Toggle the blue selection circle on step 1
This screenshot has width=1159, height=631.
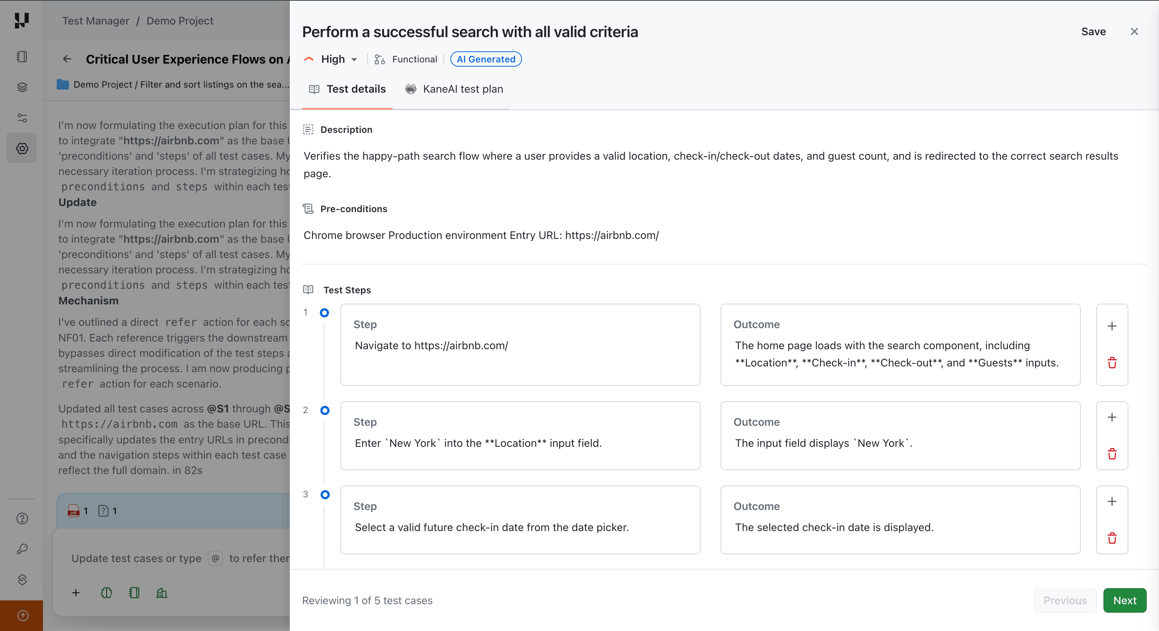[x=325, y=313]
